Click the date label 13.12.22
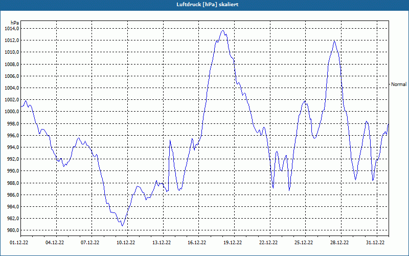Screen dimensions: 409x256 (x=162, y=243)
